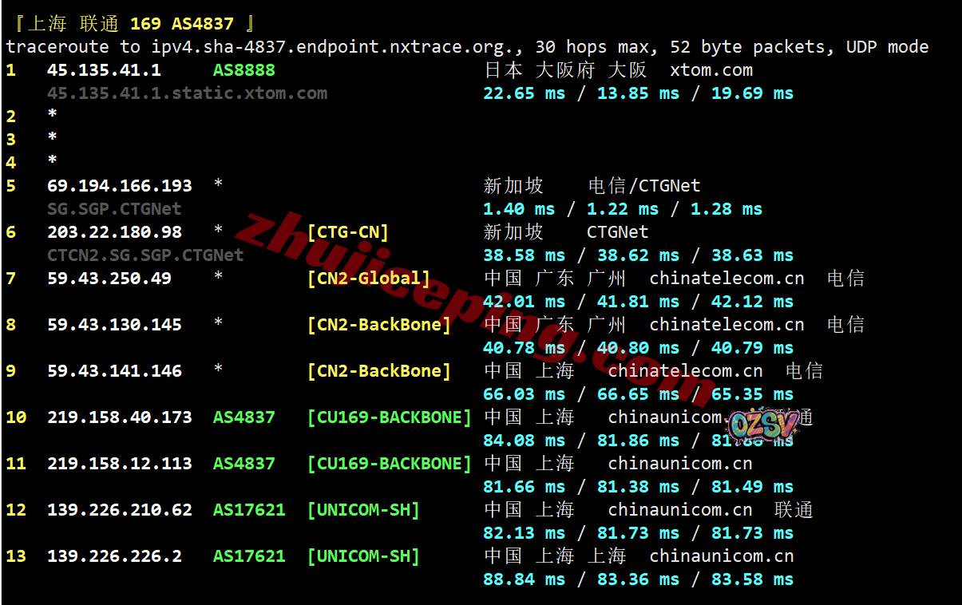The height and width of the screenshot is (605, 962).
Task: Open the 45.135.41.1.static.xtom.com hostname
Action: pyautogui.click(x=187, y=93)
